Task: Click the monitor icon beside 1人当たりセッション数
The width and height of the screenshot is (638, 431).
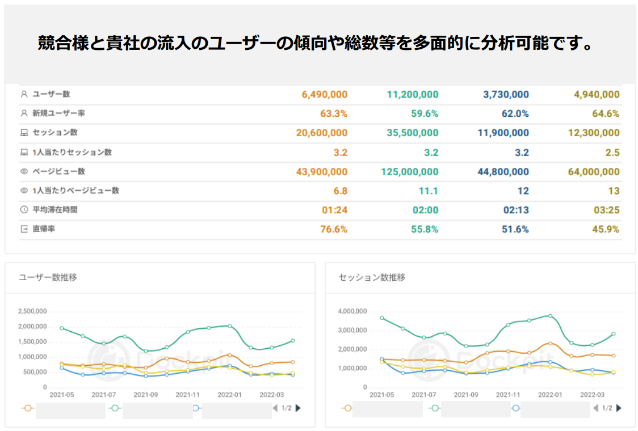Action: pyautogui.click(x=24, y=153)
